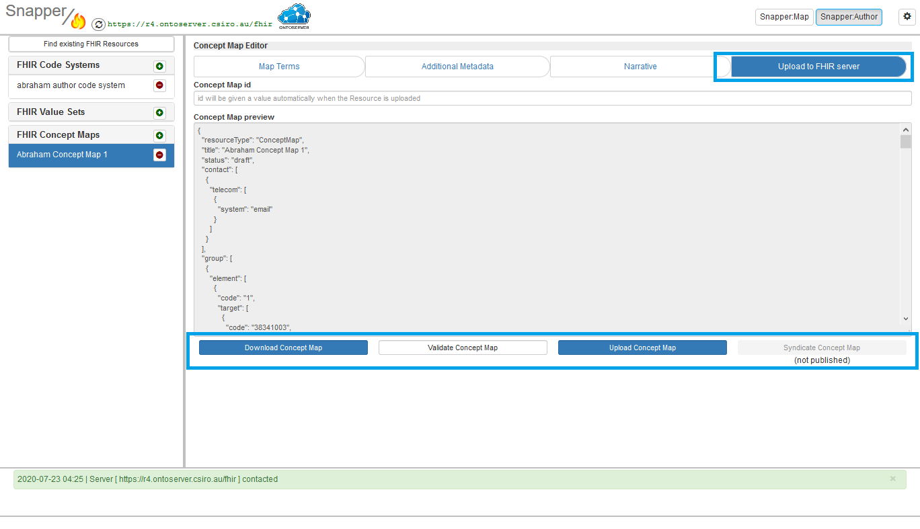This screenshot has height=529, width=920.
Task: Click the "resourceType": "ConceptMap" line
Action: point(253,140)
